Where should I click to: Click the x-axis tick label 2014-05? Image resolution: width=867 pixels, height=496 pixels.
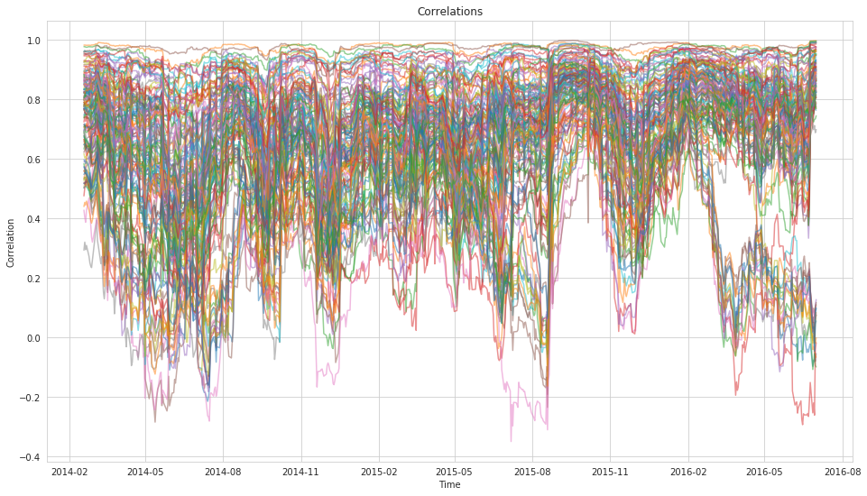point(146,472)
